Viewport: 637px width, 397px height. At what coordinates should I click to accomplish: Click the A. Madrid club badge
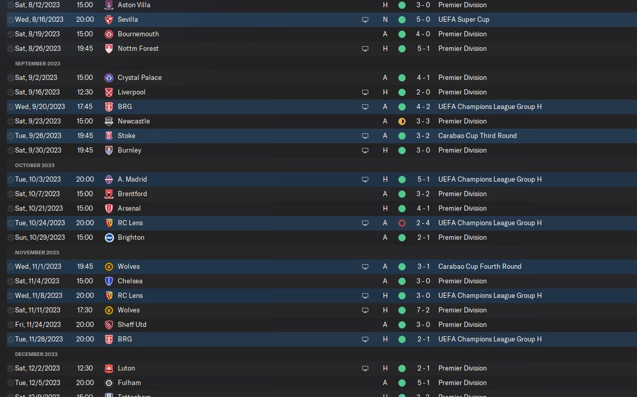point(109,180)
